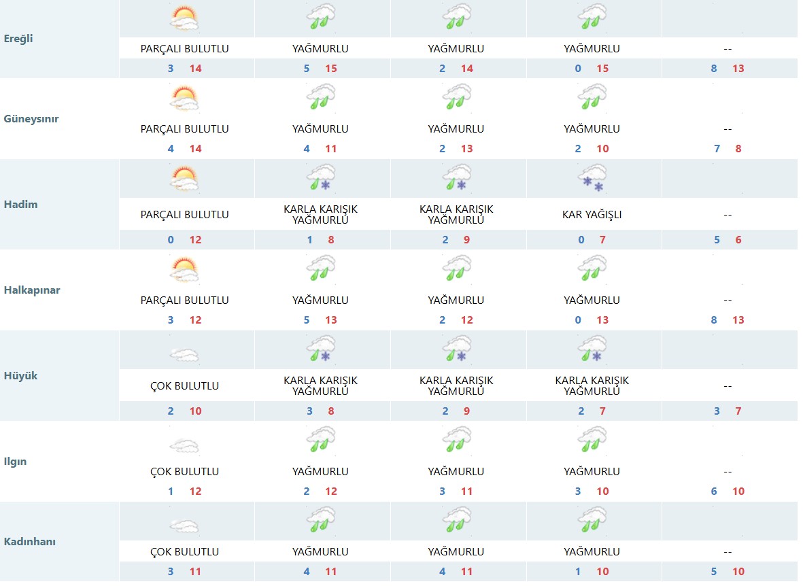Click Hadim's snowfall (kar yağışlı) icon
This screenshot has width=803, height=586.
592,178
